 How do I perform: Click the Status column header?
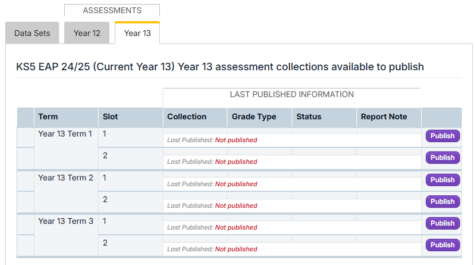coord(309,117)
